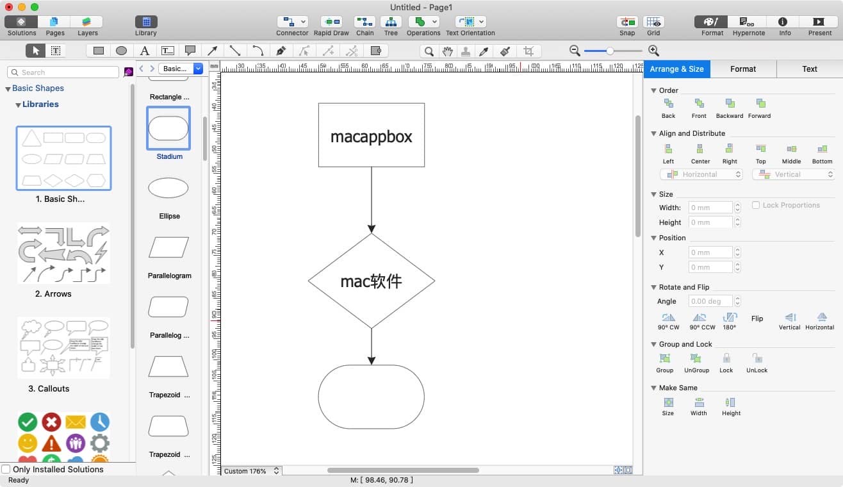Open the Vertical distribute dropdown
Image resolution: width=843 pixels, height=487 pixels.
(x=793, y=174)
